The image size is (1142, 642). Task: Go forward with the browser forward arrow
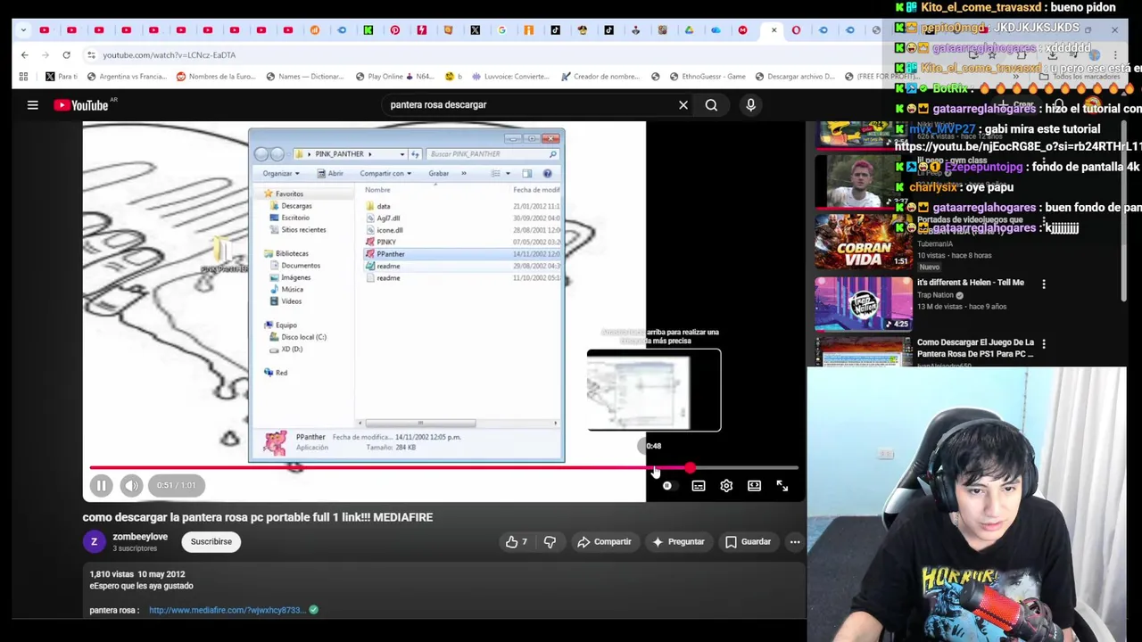[x=46, y=55]
